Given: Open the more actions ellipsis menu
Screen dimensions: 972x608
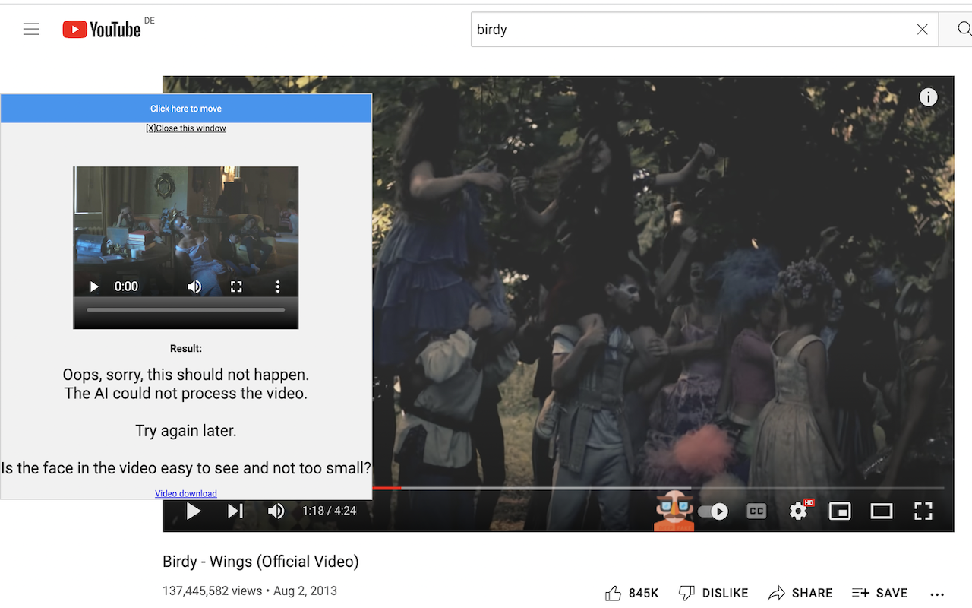Looking at the screenshot, I should (937, 594).
